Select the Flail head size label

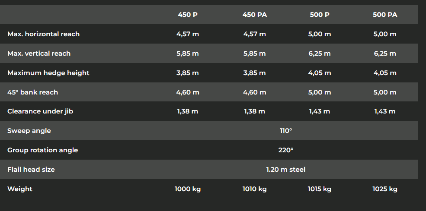31,170
